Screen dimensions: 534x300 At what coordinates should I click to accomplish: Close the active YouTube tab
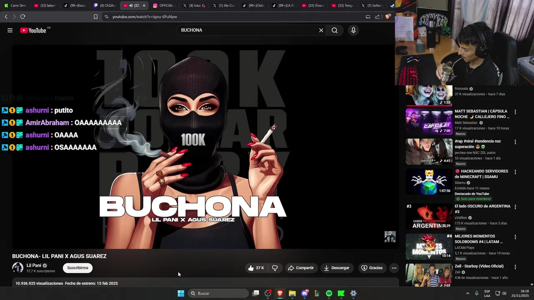(144, 5)
